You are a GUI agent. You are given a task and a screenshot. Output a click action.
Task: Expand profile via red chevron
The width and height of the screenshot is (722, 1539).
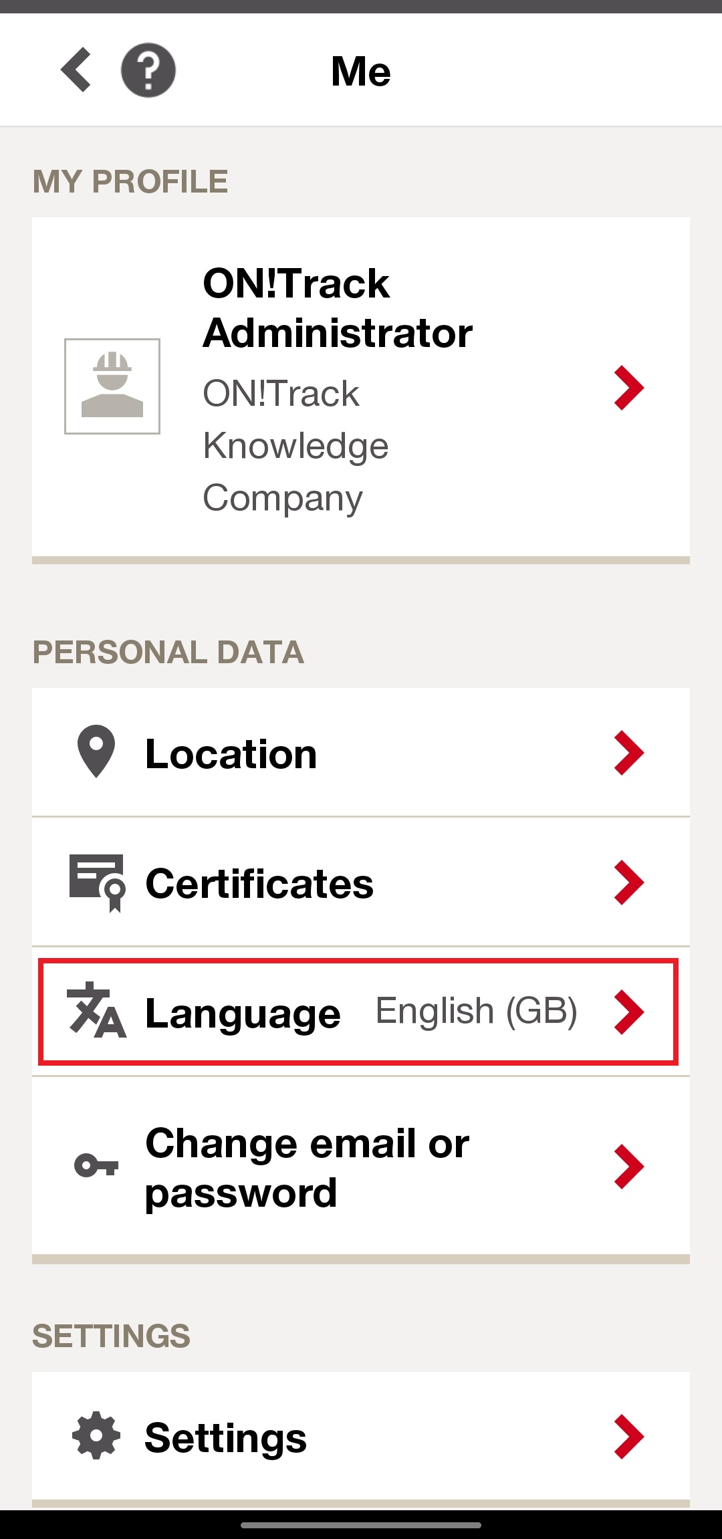(x=628, y=388)
